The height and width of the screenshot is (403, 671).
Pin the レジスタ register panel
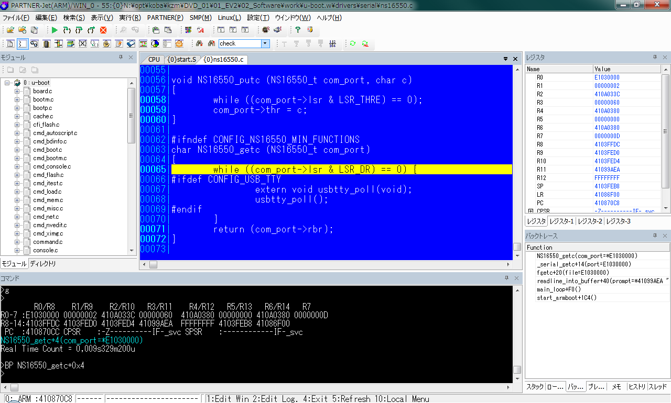point(655,58)
